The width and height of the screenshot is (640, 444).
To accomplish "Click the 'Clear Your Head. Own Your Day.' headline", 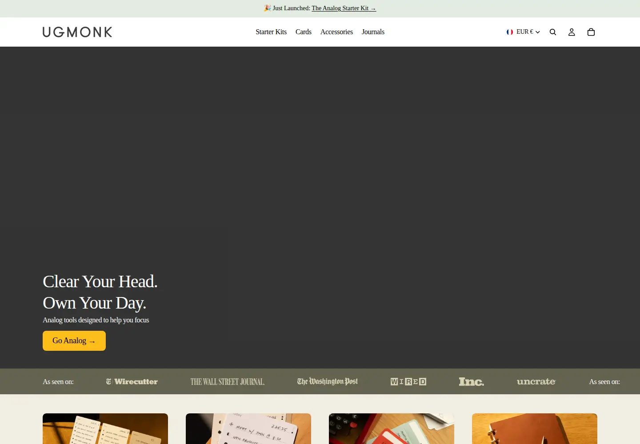I will click(x=100, y=292).
